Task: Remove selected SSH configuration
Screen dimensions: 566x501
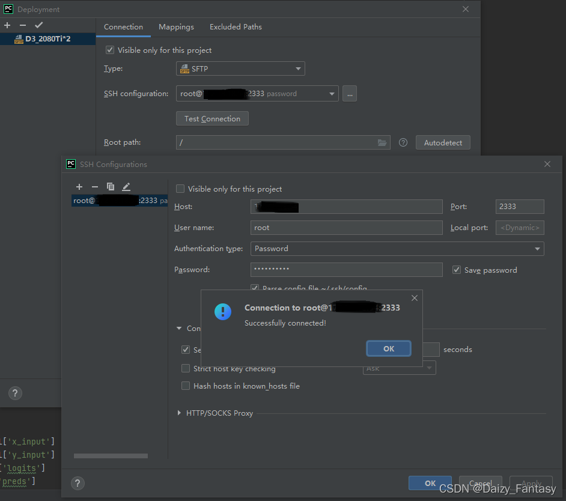Action: tap(95, 187)
